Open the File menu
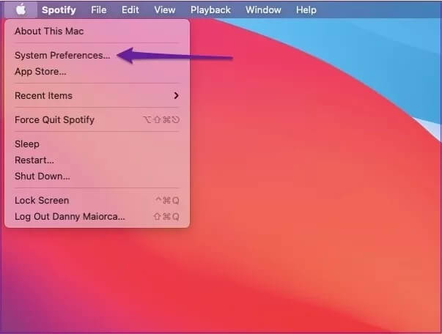The image size is (442, 334). pos(98,10)
